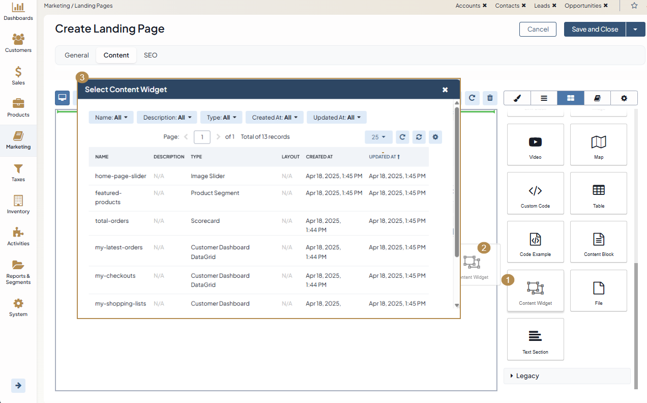This screenshot has height=403, width=647.
Task: Open the Name filter dropdown
Action: point(111,118)
